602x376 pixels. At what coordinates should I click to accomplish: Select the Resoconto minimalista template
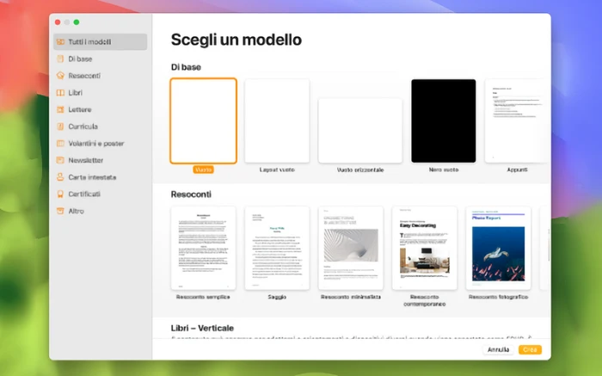(351, 248)
